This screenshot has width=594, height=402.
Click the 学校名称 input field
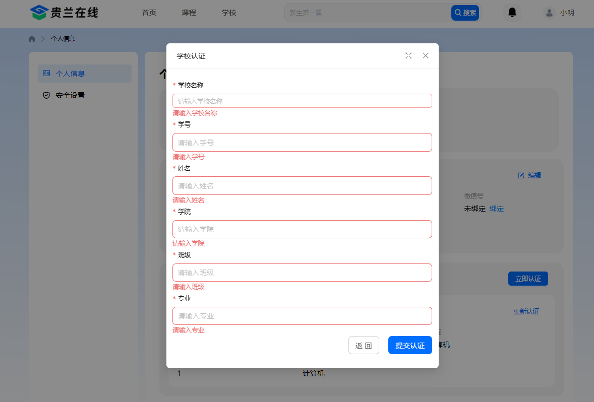302,101
